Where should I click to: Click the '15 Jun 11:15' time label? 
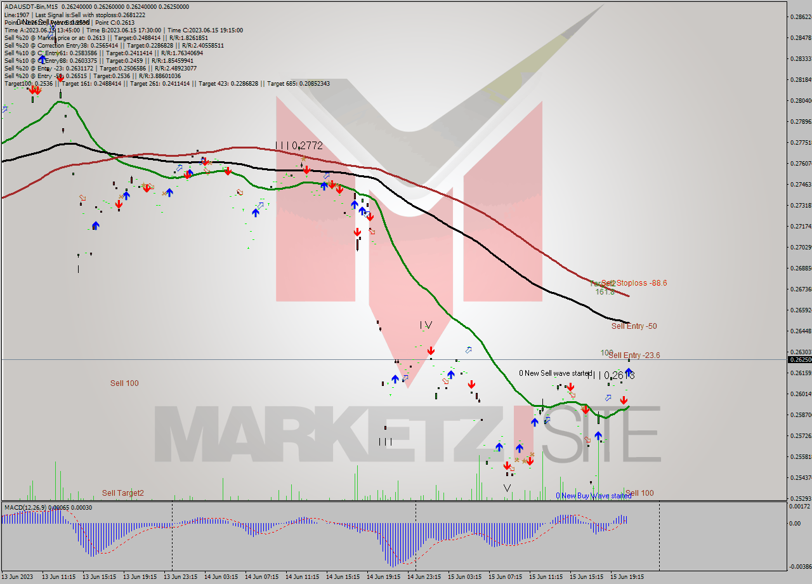(x=546, y=577)
